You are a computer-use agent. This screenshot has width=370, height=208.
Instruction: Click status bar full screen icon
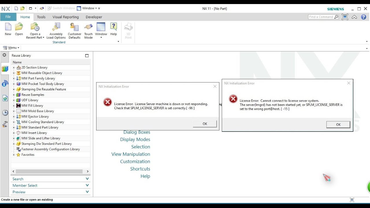pos(352,200)
